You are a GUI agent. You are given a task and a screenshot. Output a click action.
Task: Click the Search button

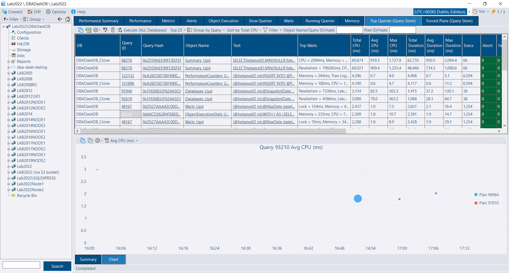57,266
